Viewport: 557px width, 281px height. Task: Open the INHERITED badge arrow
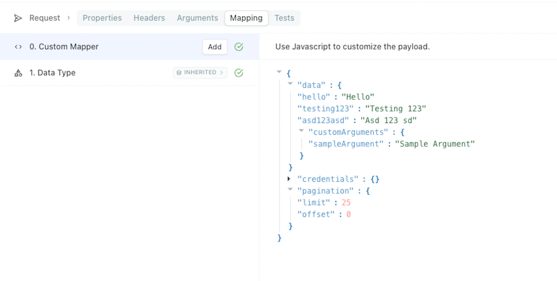tap(221, 72)
